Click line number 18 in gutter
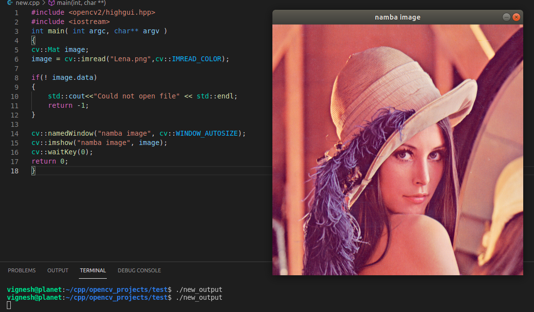 (x=14, y=171)
